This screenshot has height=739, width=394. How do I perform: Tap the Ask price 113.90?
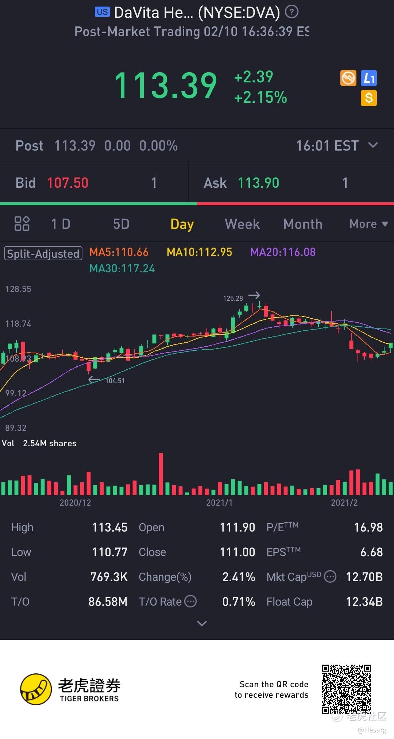259,183
